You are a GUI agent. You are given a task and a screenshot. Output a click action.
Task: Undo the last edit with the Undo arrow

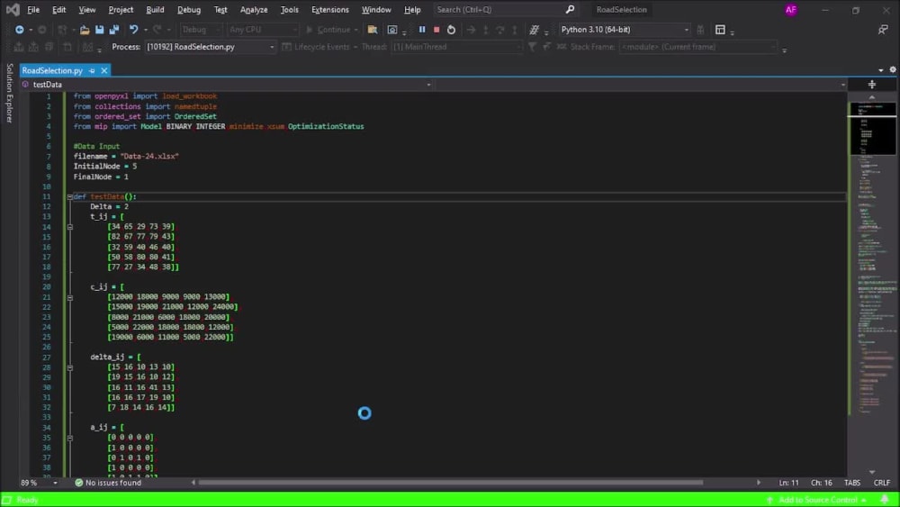[x=134, y=30]
